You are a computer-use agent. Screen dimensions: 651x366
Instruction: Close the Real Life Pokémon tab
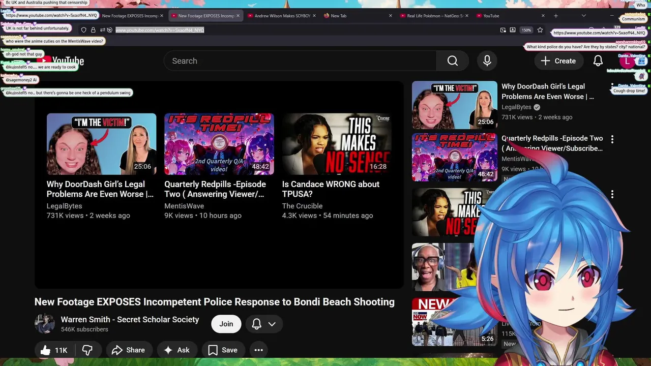467,16
